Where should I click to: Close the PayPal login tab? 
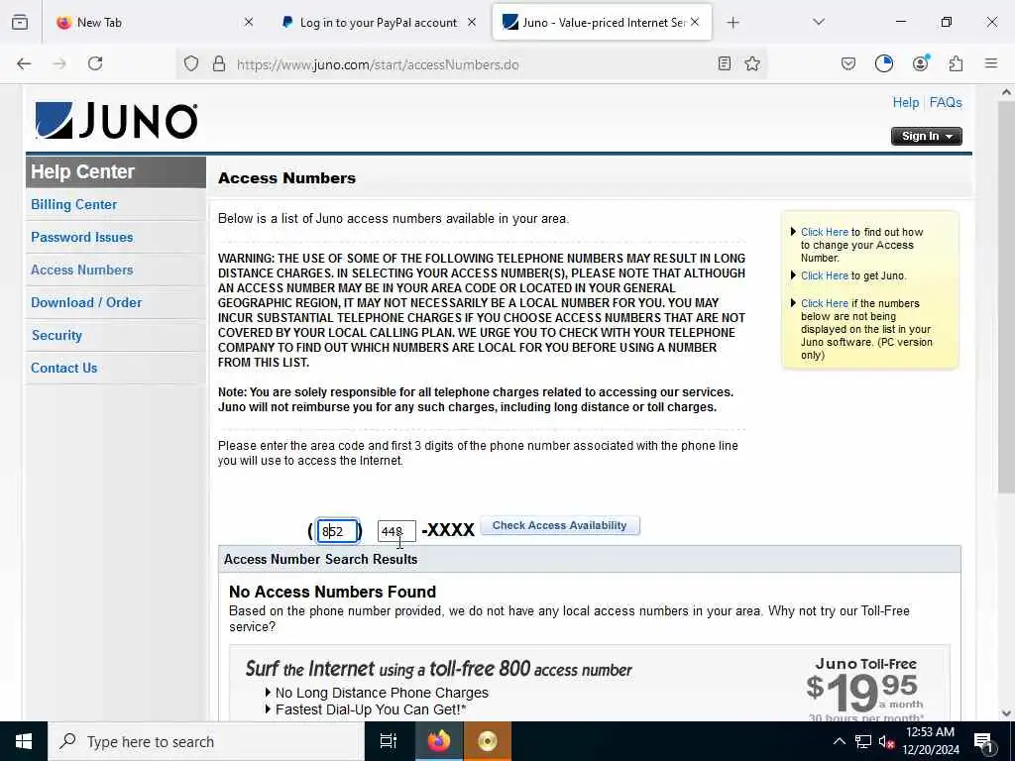tap(472, 22)
